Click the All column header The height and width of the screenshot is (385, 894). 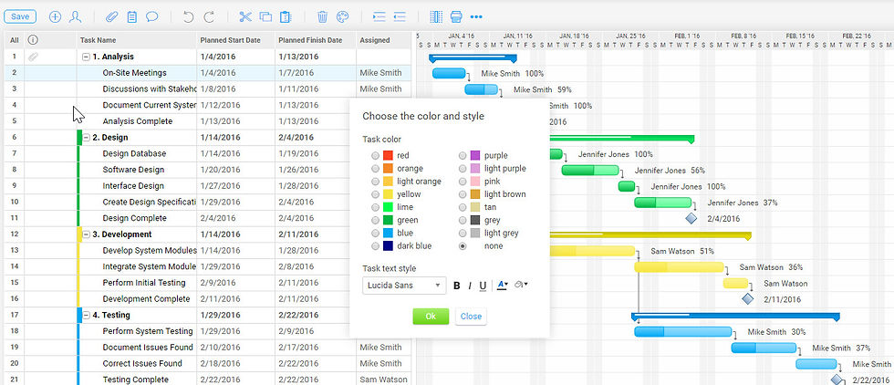15,40
